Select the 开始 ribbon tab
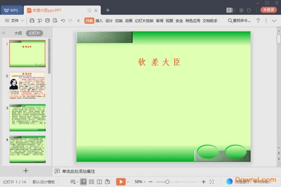281x187 pixels. [89, 21]
